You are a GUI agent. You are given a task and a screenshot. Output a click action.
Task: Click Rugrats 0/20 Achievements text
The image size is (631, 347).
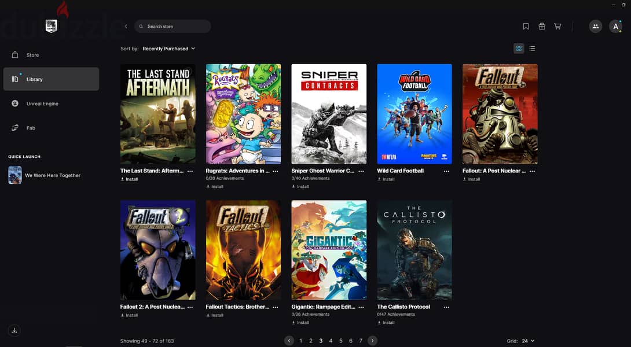(x=225, y=178)
